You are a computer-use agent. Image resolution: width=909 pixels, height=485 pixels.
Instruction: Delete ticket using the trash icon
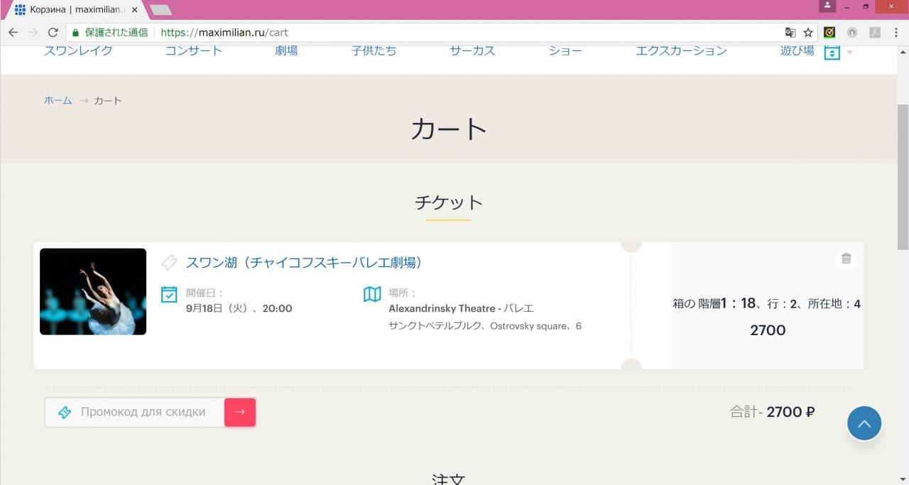click(846, 258)
